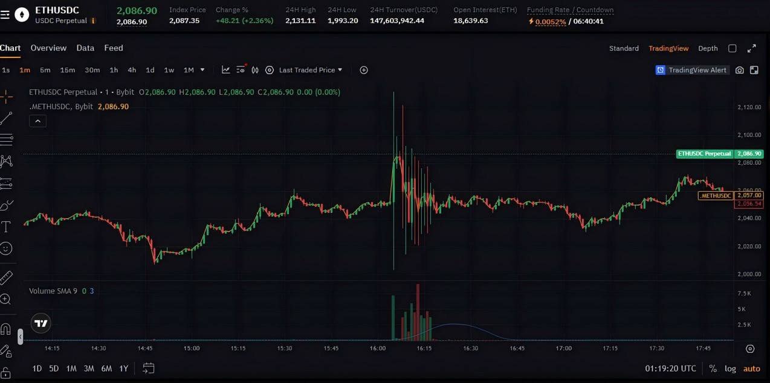Select the trend line drawing tool

coord(6,118)
